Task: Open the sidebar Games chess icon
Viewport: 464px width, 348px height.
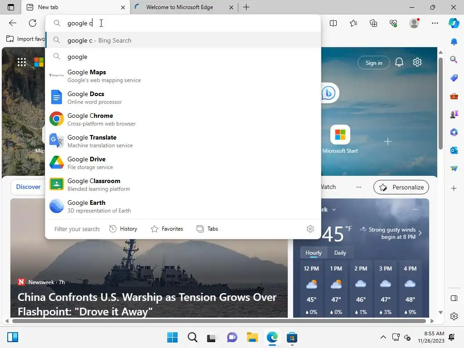Action: tap(454, 114)
